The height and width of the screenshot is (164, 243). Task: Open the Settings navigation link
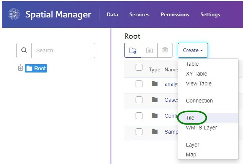point(210,14)
